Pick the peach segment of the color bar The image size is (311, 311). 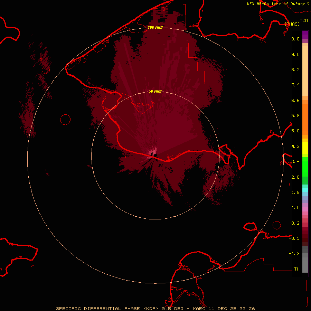tap(305, 71)
